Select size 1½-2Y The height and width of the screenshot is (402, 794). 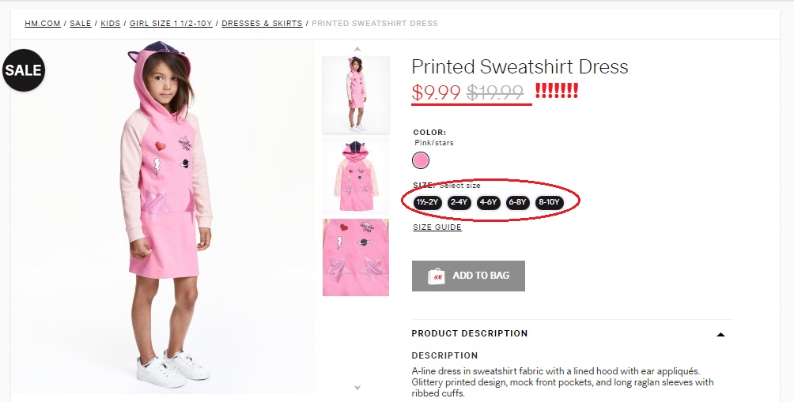coord(427,202)
